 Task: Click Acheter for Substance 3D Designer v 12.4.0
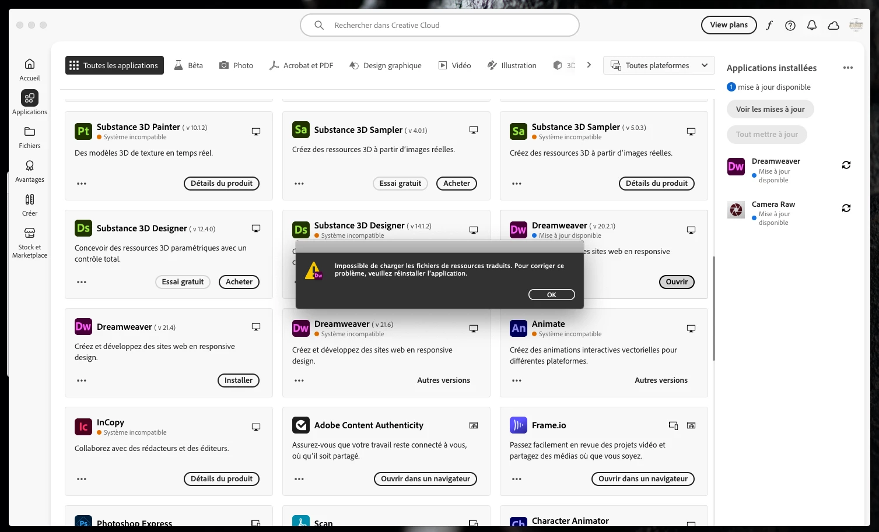coord(239,282)
